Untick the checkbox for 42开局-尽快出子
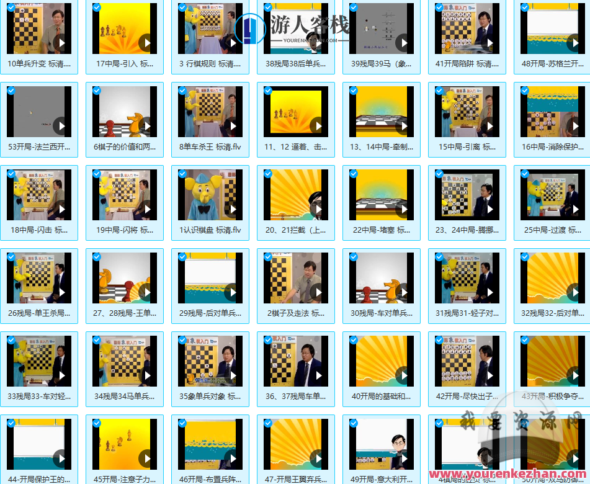This screenshot has height=484, width=590. 439,340
